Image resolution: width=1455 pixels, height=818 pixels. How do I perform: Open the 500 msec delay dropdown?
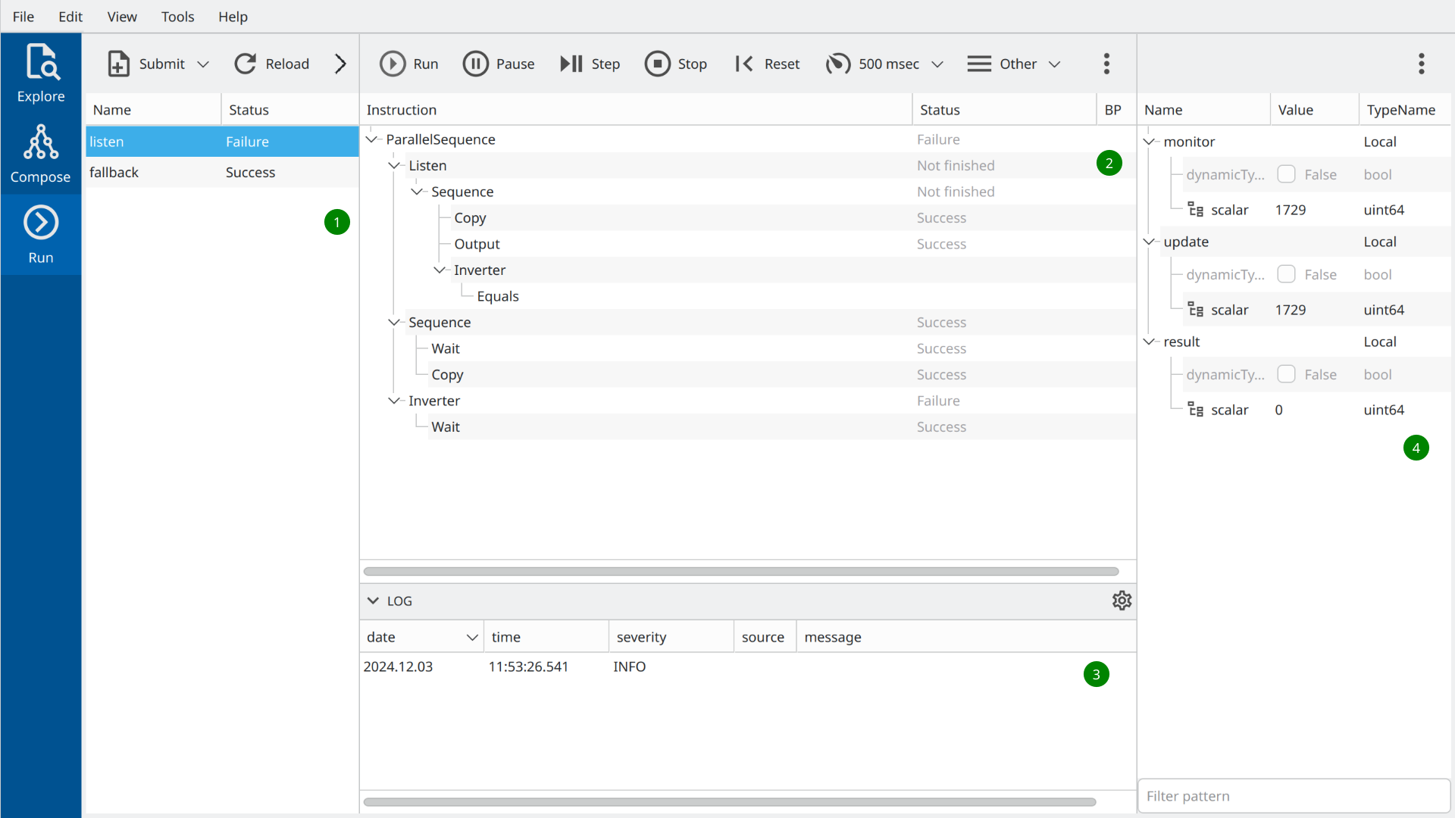tap(937, 64)
